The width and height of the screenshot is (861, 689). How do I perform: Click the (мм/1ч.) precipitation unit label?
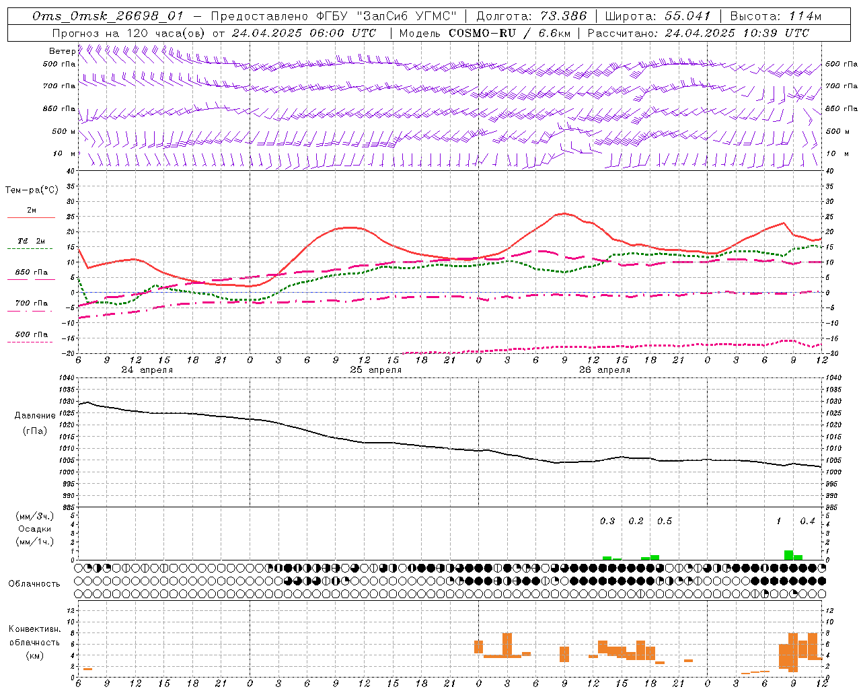[x=34, y=542]
